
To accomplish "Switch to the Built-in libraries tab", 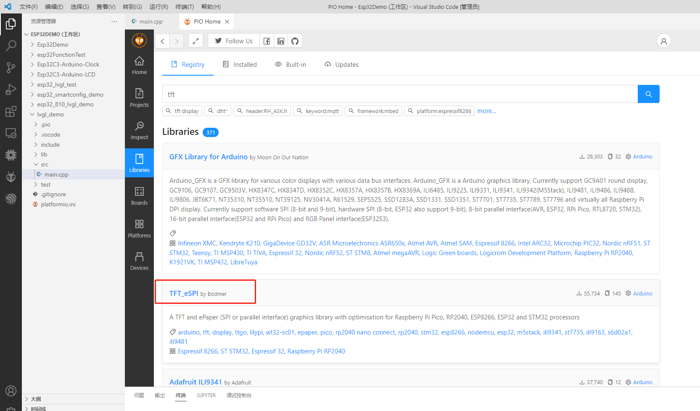I will [x=291, y=64].
